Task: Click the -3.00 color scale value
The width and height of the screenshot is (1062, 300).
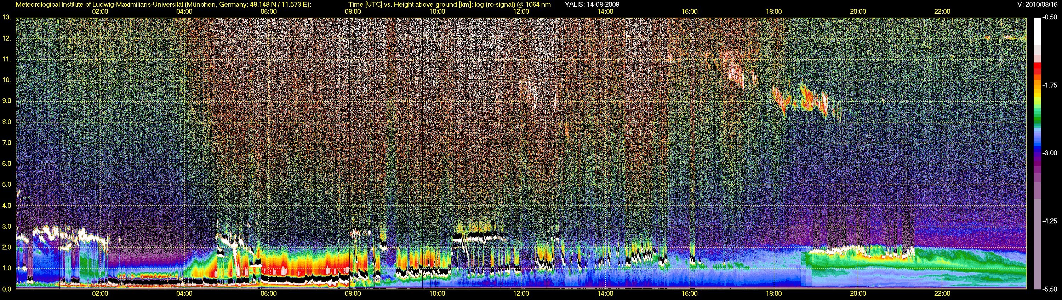Action: (1050, 153)
